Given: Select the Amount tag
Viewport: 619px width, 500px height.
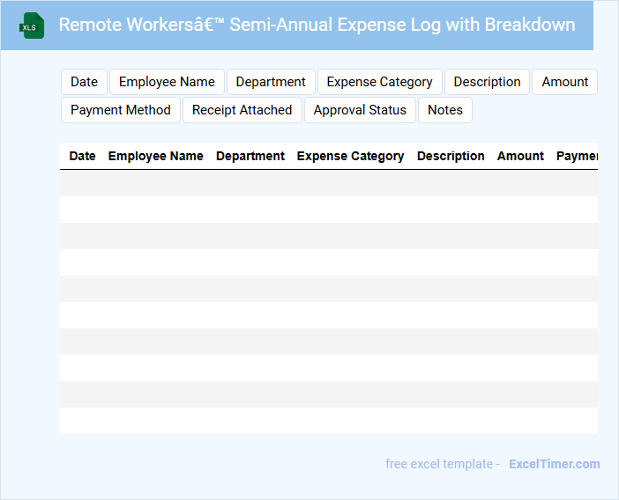Looking at the screenshot, I should click(x=564, y=82).
